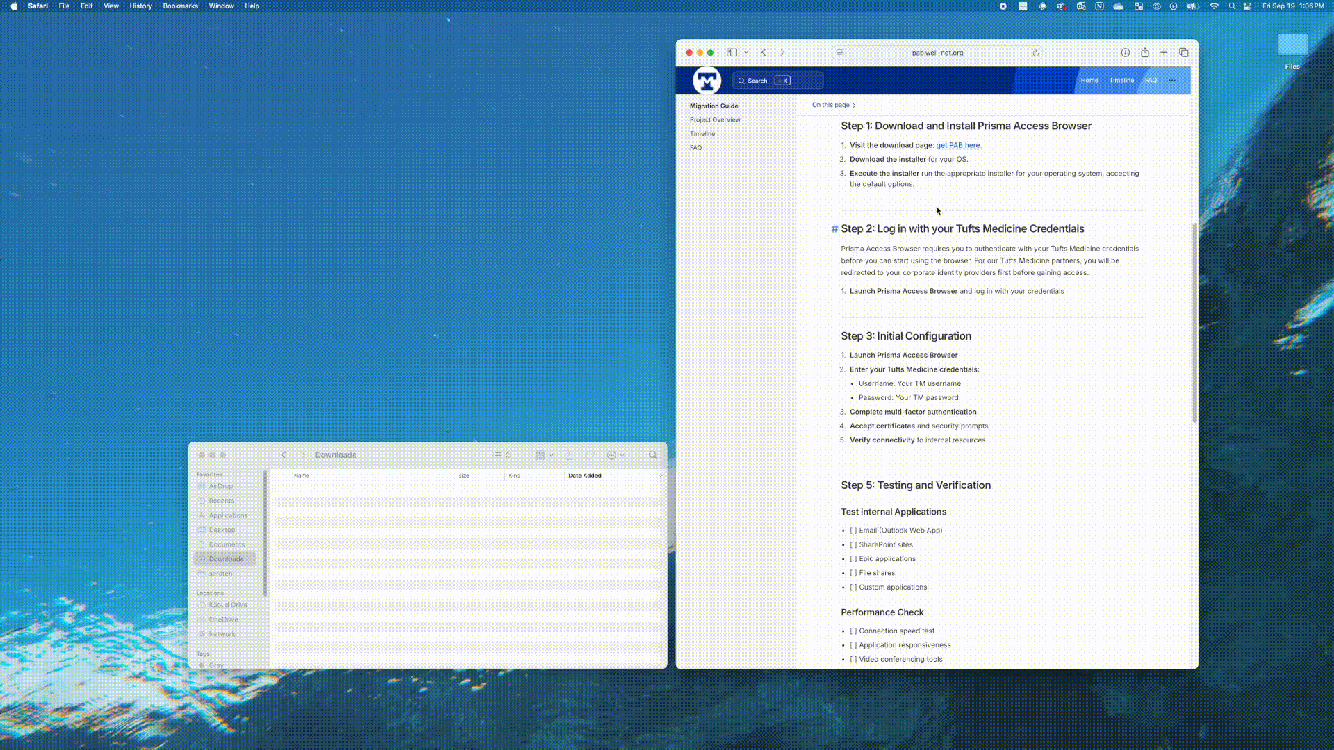Image resolution: width=1334 pixels, height=750 pixels.
Task: Click the page's vertical scrollbar
Action: pyautogui.click(x=1194, y=323)
